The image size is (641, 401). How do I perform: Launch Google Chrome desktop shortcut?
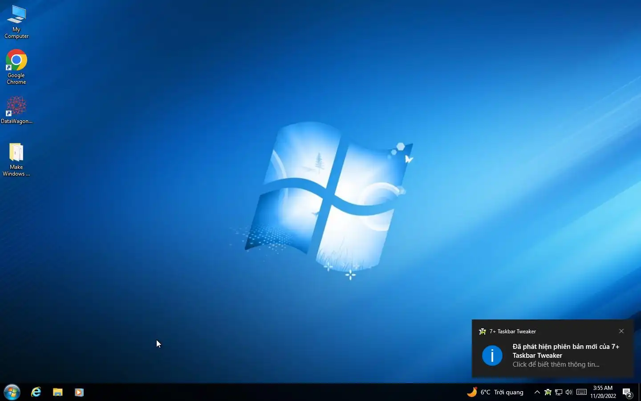16,67
